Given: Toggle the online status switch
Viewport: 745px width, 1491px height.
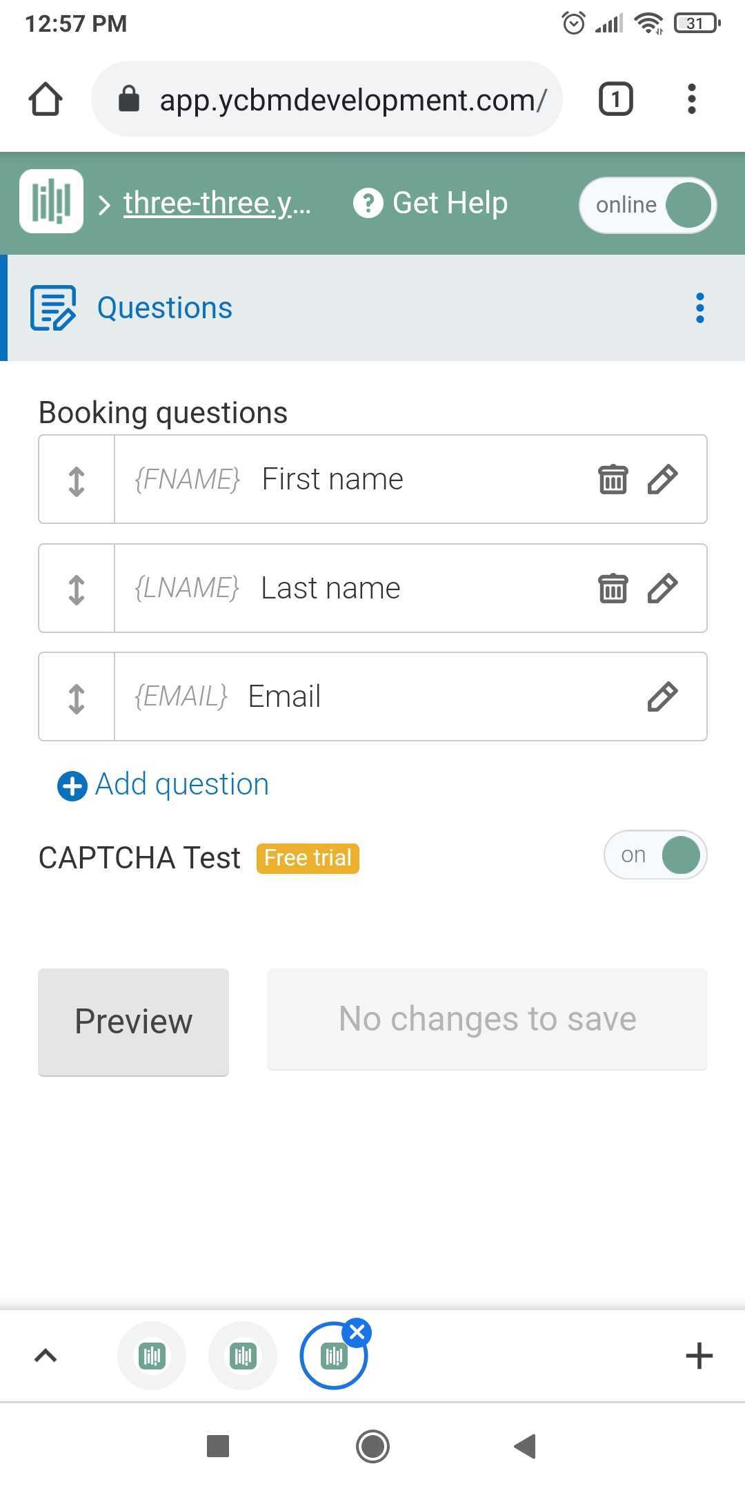Looking at the screenshot, I should pos(648,205).
